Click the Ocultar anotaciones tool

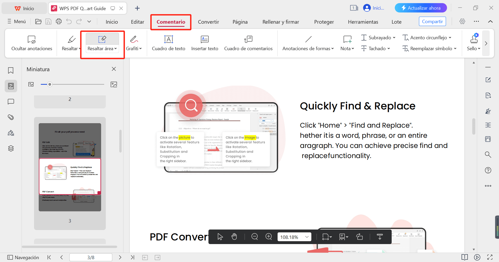32,43
